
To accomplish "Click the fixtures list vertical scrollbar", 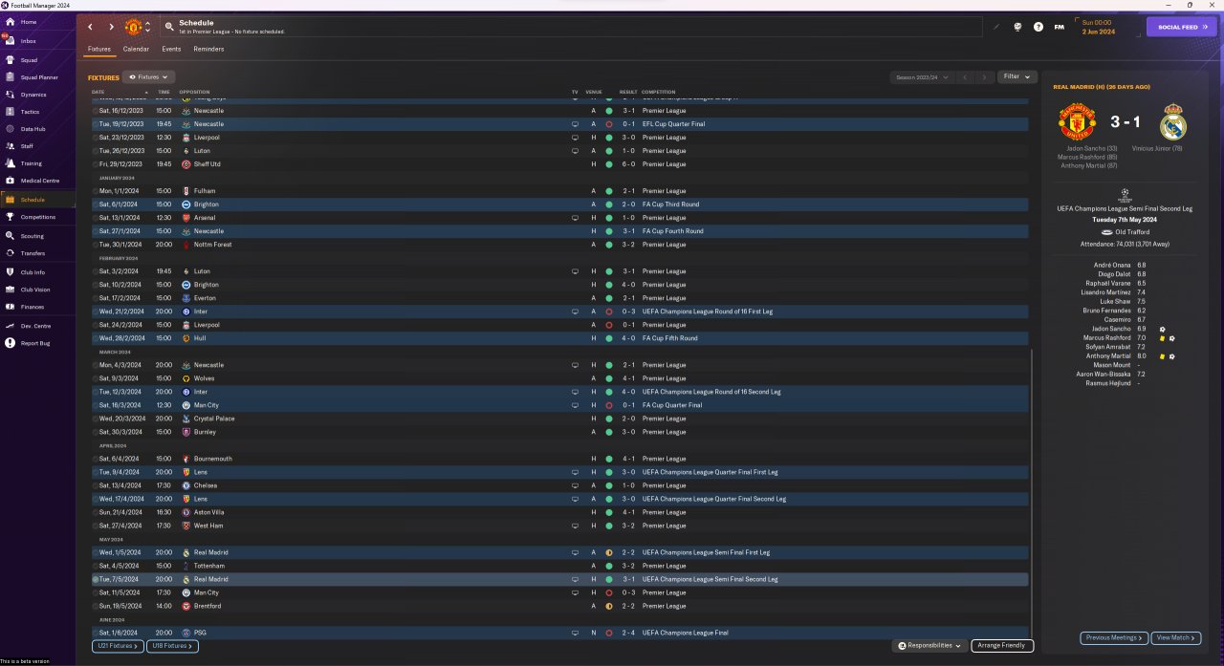I will click(x=1033, y=494).
